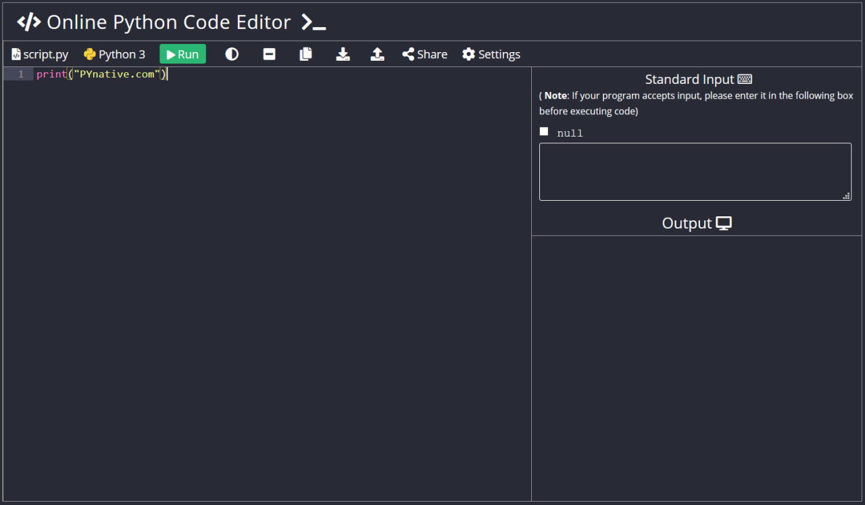Toggle the null checkbox under Standard Input
Screen dimensions: 865x505
point(544,130)
